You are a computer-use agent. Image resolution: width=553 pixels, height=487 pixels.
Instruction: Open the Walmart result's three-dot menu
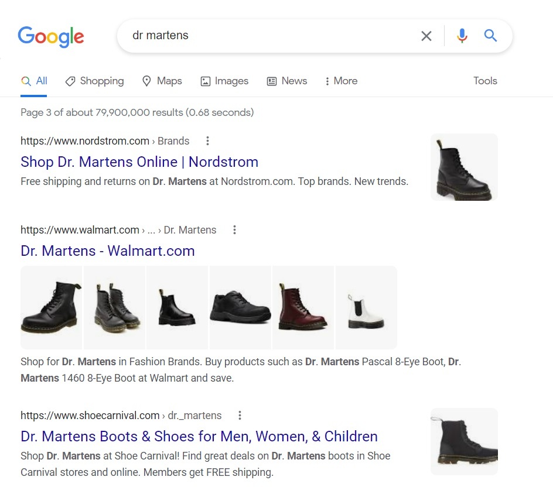234,230
